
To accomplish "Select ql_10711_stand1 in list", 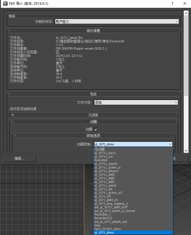I will click(133, 164).
